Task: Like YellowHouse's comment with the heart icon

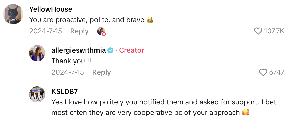Action: (258, 31)
